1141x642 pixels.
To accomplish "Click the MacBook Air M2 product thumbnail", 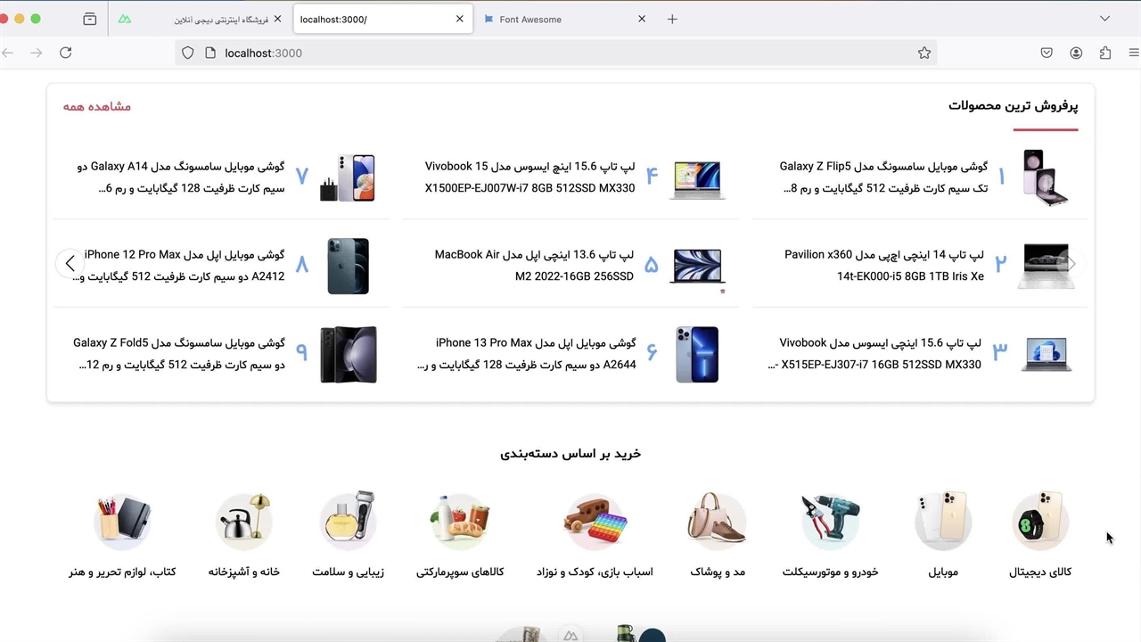I will tap(697, 266).
